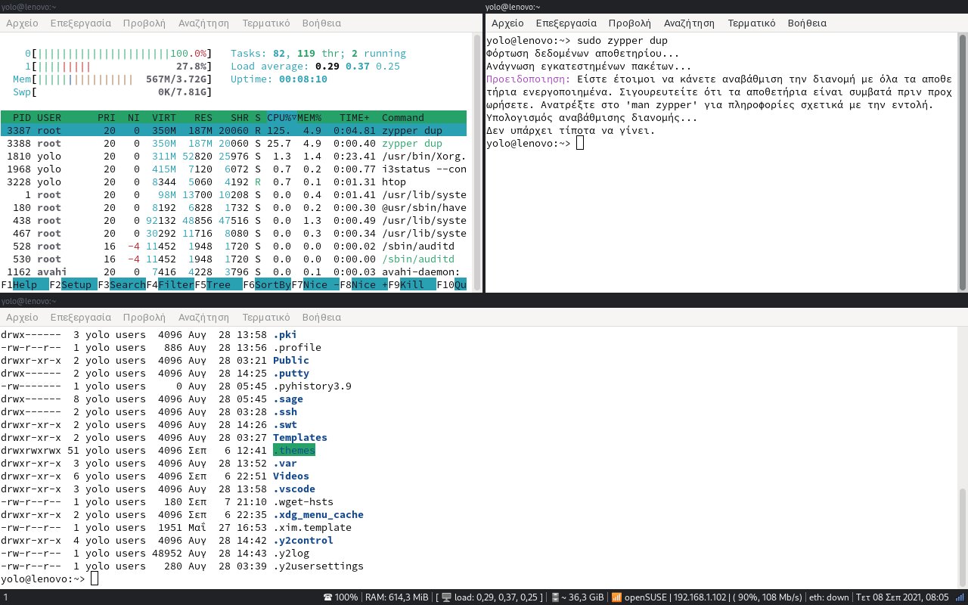Click htop F4 Filter button
The width and height of the screenshot is (968, 605).
169,284
